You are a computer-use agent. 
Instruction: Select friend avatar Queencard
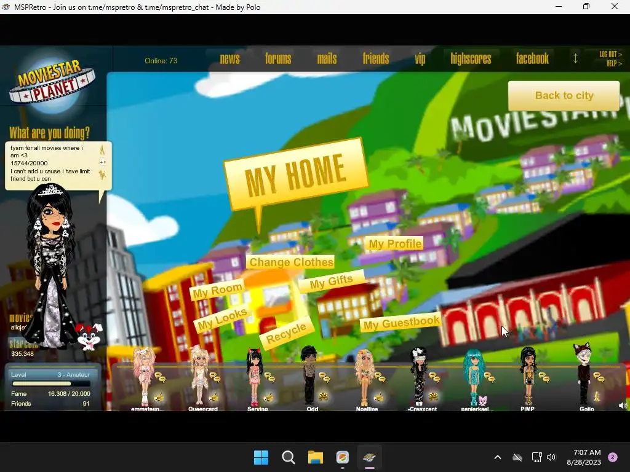click(x=199, y=376)
